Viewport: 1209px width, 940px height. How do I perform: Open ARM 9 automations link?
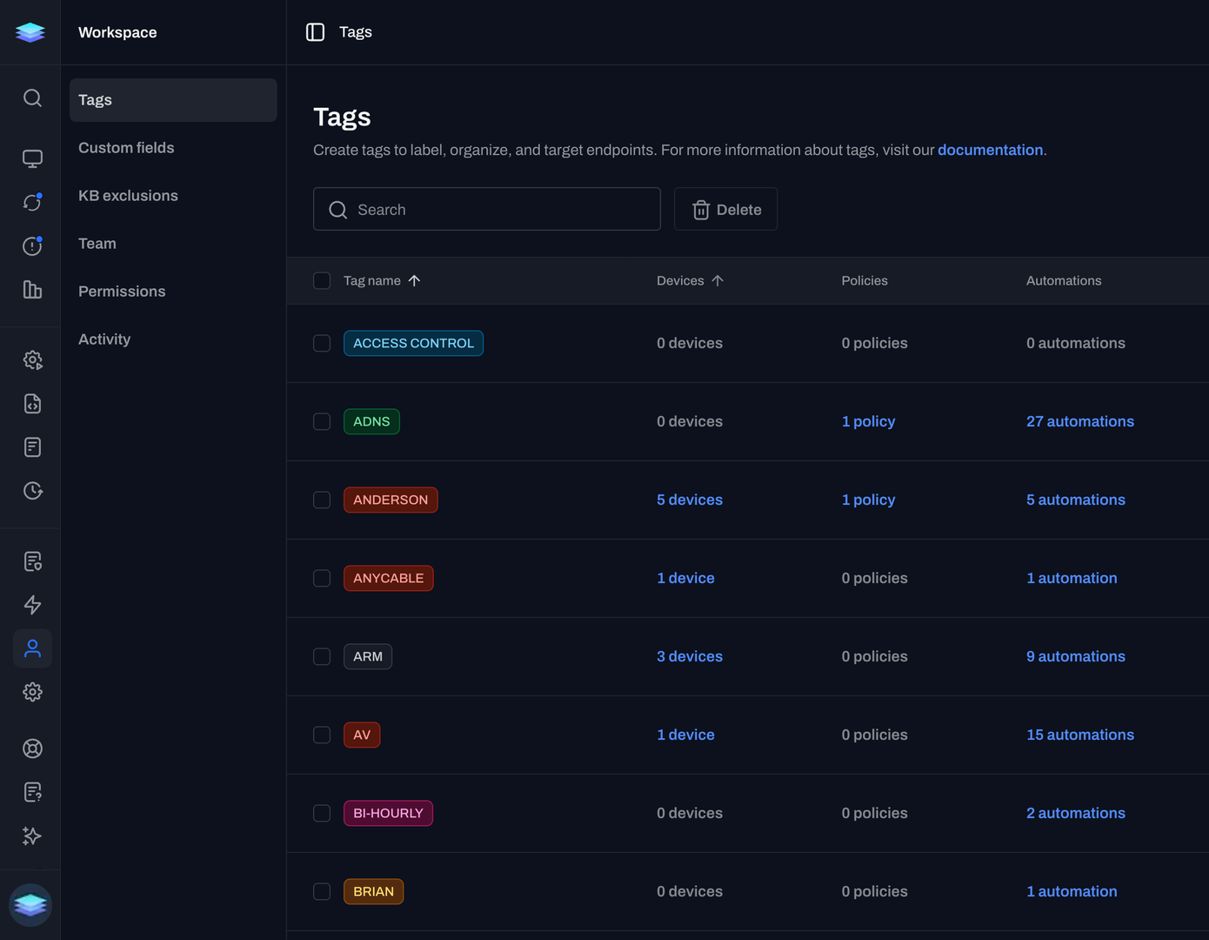tap(1076, 656)
